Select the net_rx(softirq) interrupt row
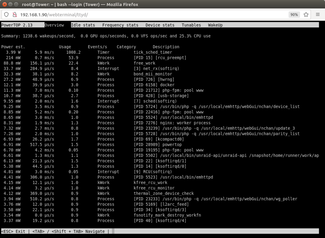The height and width of the screenshot is (238, 325). click(x=91, y=68)
